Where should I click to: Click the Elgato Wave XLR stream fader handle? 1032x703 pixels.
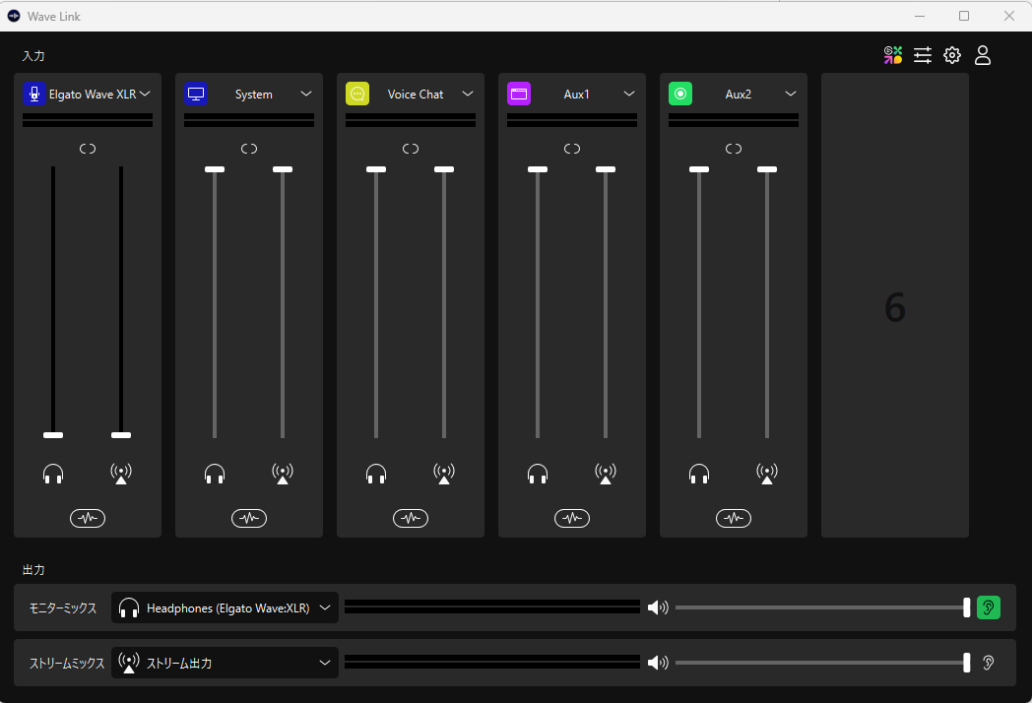coord(121,435)
